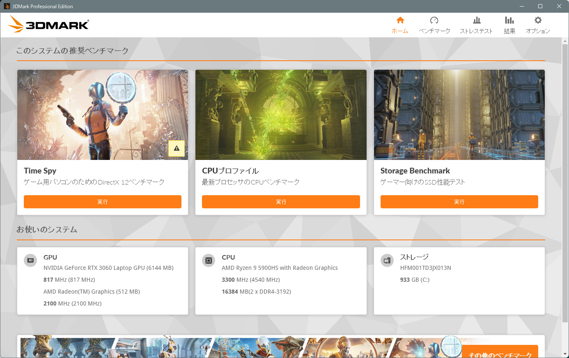Click the Storage Benchmark title text
The height and width of the screenshot is (358, 569).
(415, 171)
